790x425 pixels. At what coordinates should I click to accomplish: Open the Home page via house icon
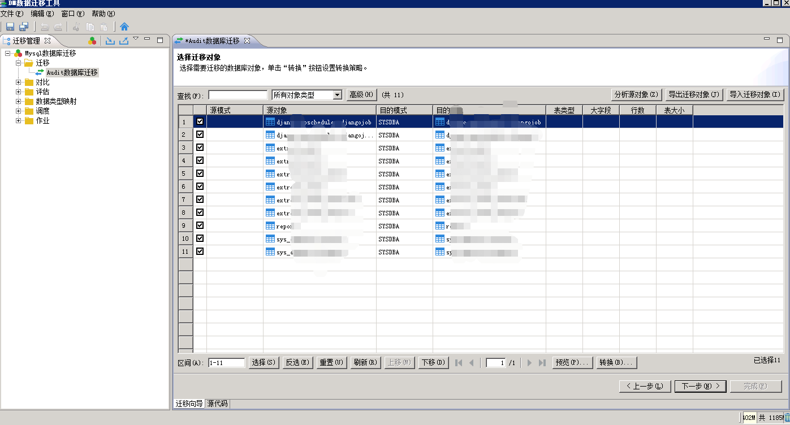[x=124, y=27]
